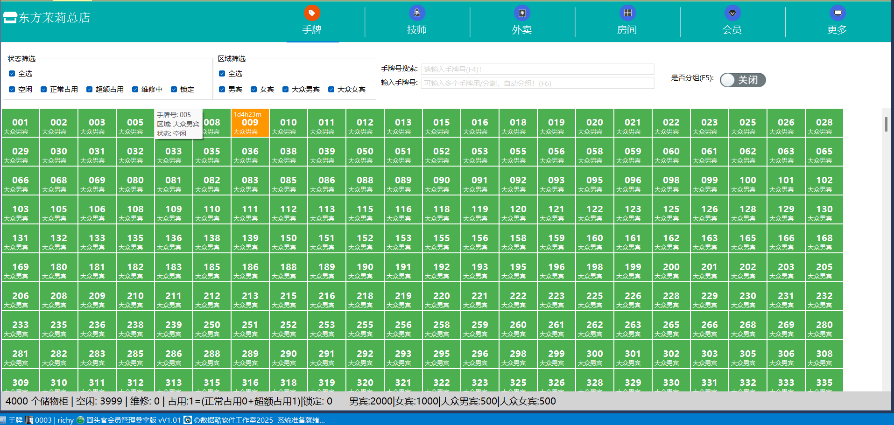Switch to the 会员 tab label
The image size is (894, 425).
732,30
